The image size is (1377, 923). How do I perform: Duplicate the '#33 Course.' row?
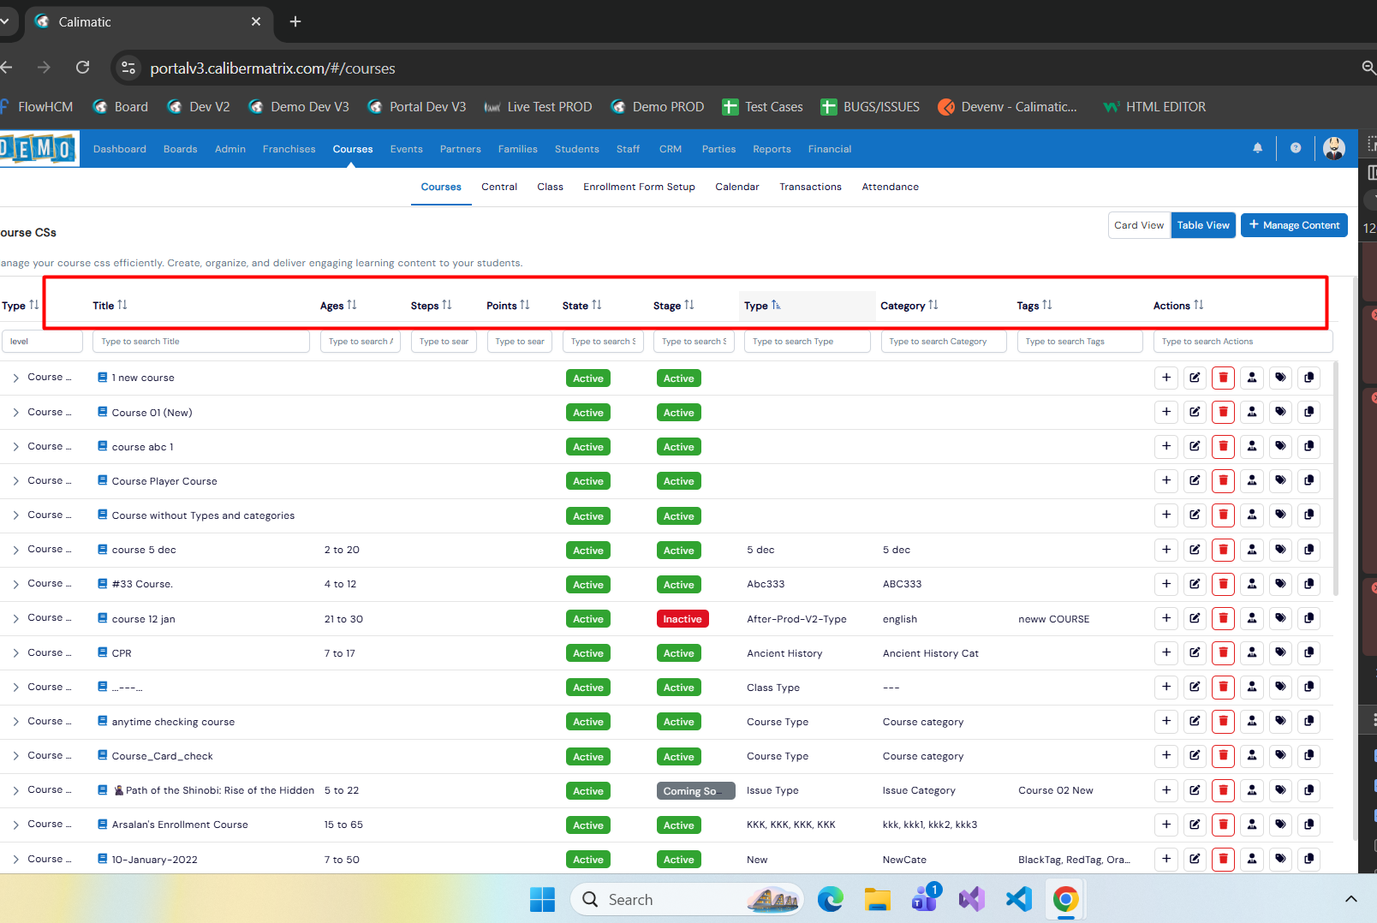pyautogui.click(x=1308, y=584)
